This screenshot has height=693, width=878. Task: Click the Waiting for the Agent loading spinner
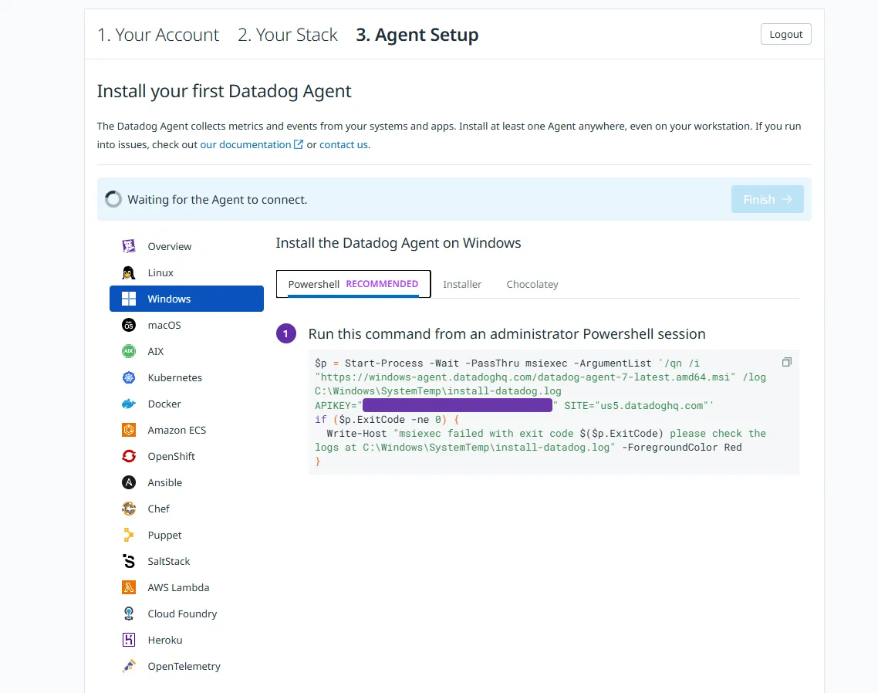tap(113, 199)
